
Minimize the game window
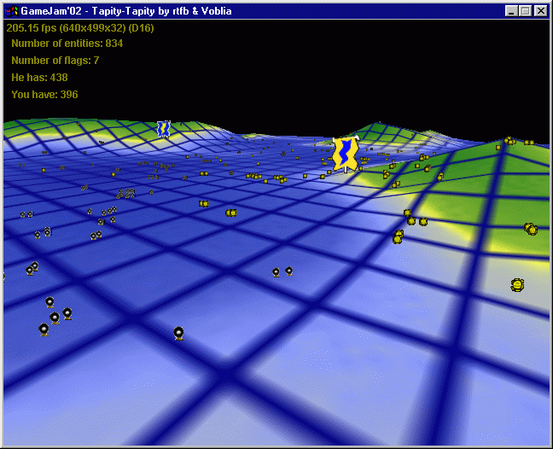pyautogui.click(x=510, y=11)
